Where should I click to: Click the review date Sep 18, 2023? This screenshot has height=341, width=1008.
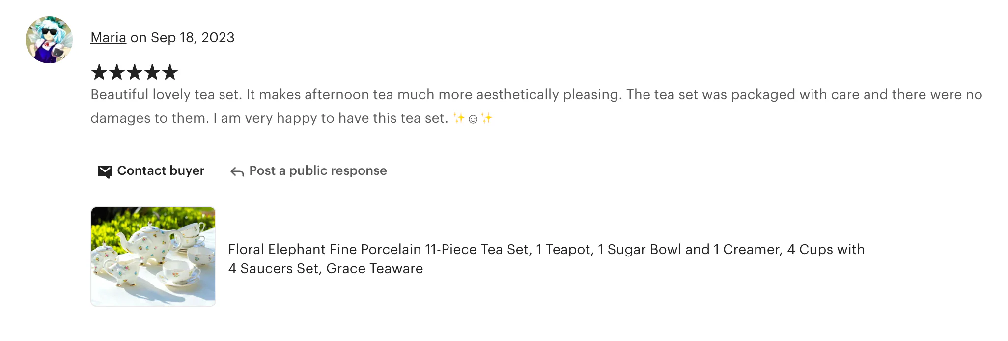(192, 38)
